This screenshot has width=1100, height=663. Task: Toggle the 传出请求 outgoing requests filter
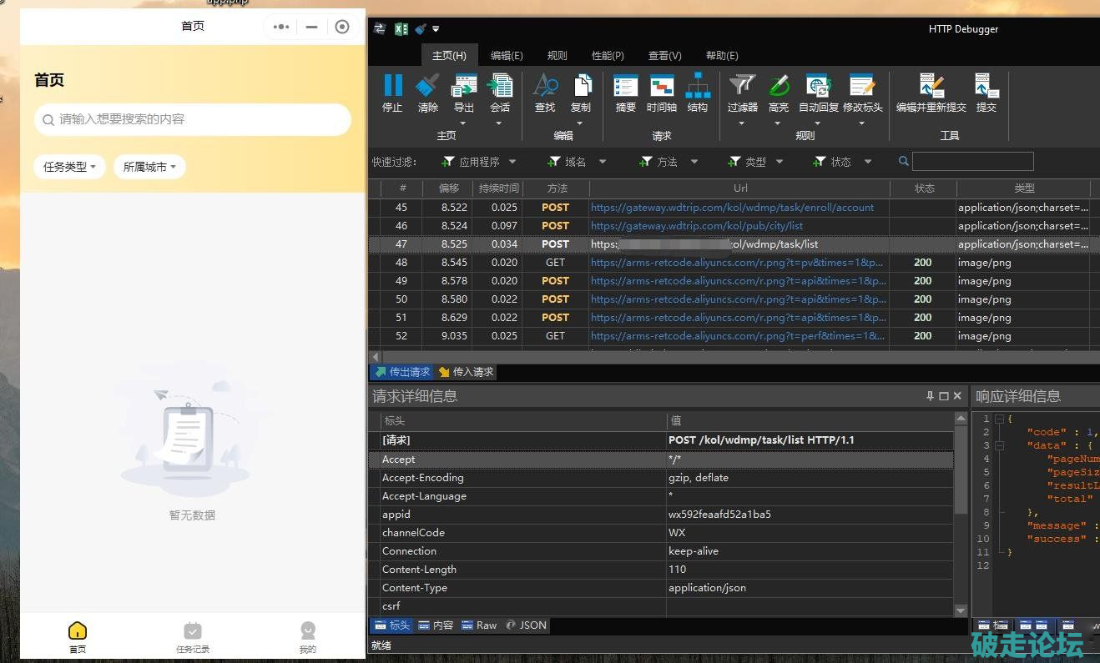pyautogui.click(x=402, y=372)
